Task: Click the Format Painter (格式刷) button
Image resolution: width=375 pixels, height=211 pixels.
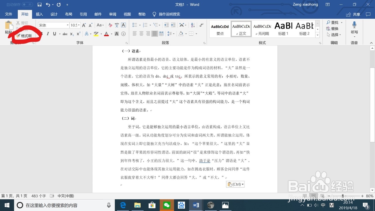Action: point(24,36)
